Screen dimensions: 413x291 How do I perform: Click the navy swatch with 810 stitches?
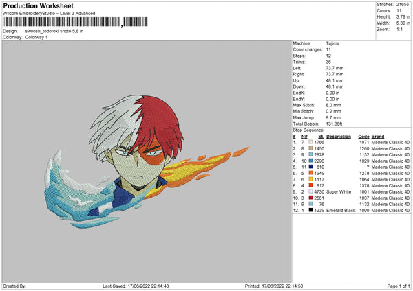310,167
